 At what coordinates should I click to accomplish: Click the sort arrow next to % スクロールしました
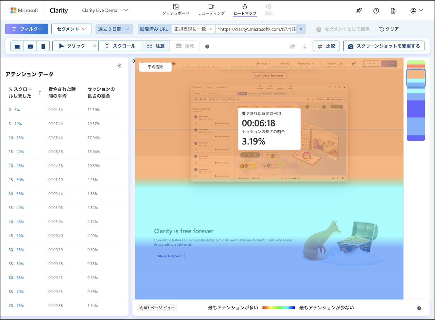(40, 92)
